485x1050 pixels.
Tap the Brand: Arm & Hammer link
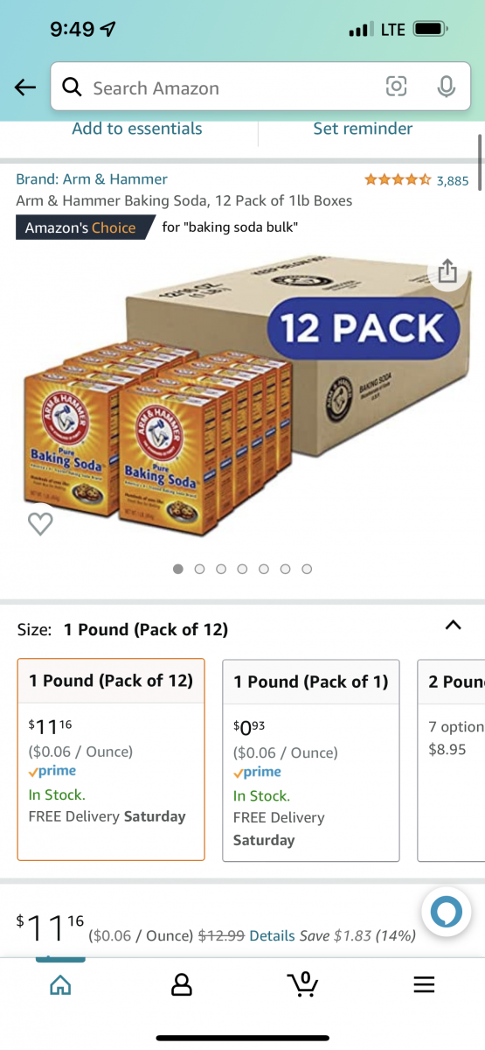pos(92,178)
